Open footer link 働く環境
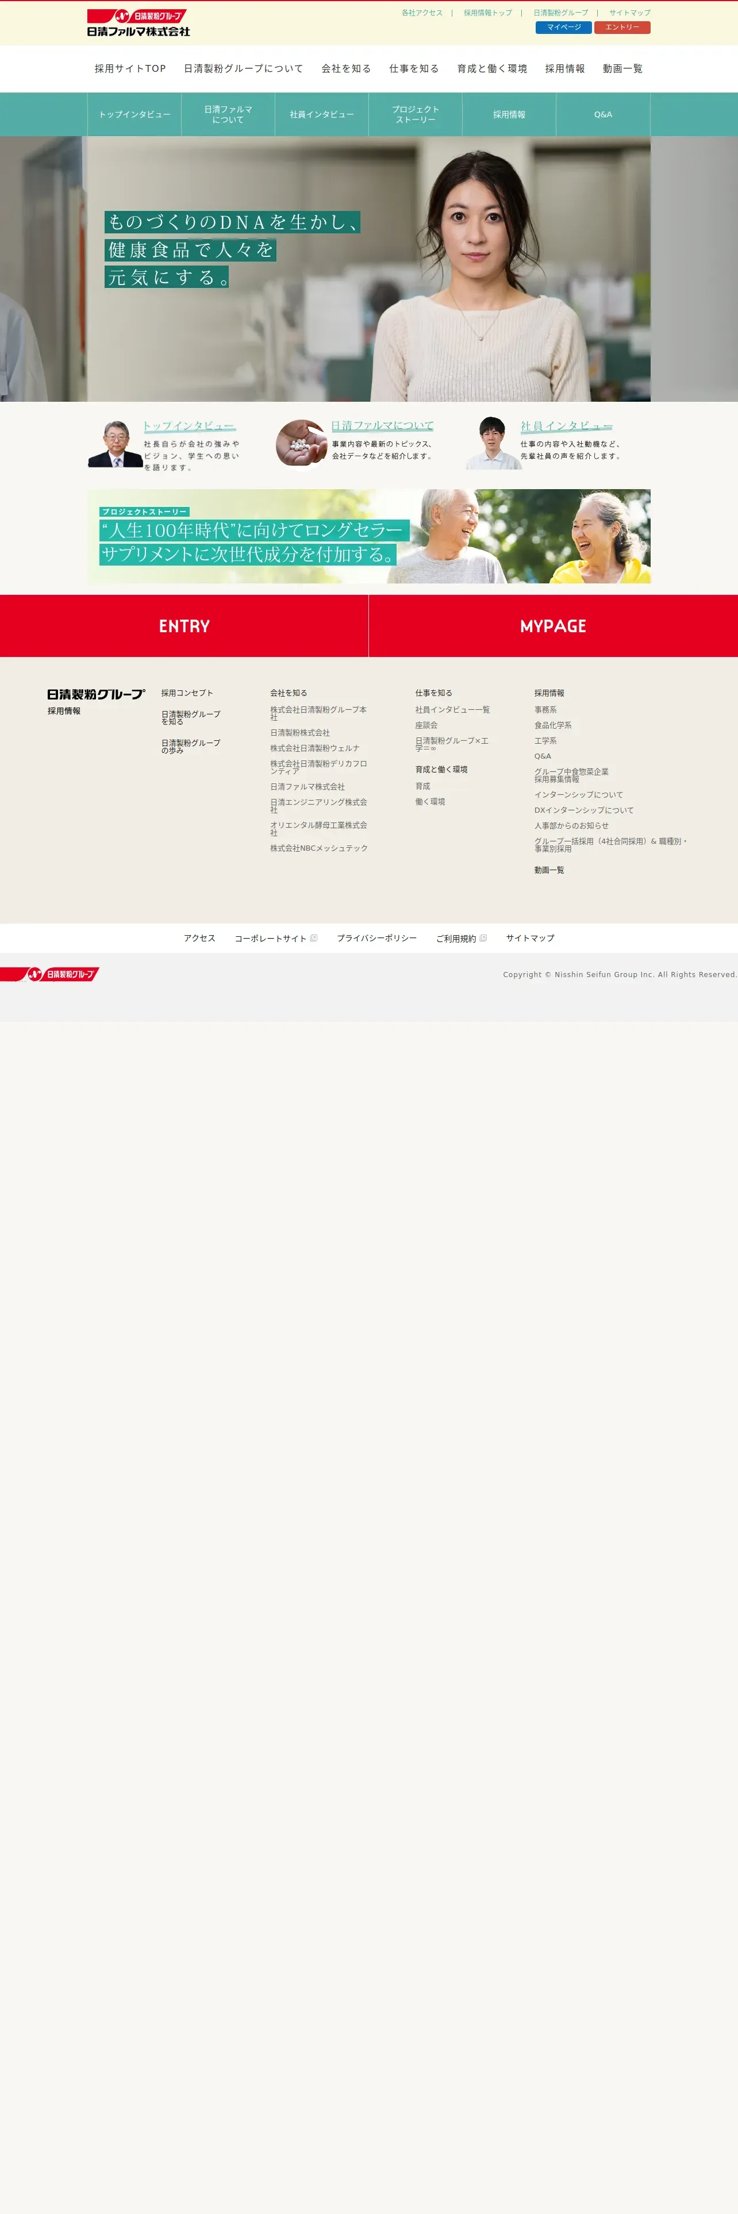Viewport: 738px width, 2214px height. click(430, 802)
